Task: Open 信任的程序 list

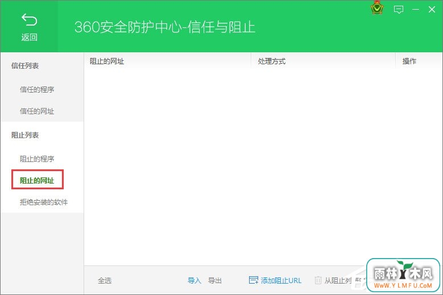Action: (37, 89)
